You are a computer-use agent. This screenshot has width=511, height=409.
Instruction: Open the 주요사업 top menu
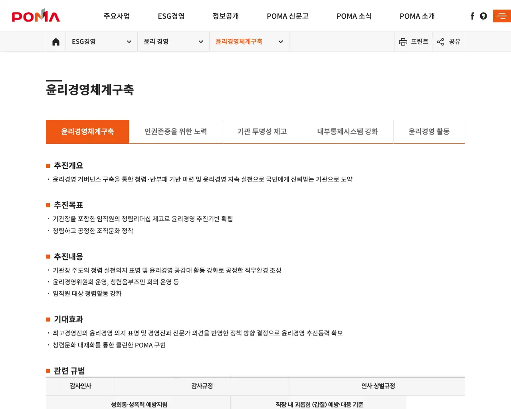[x=117, y=16]
